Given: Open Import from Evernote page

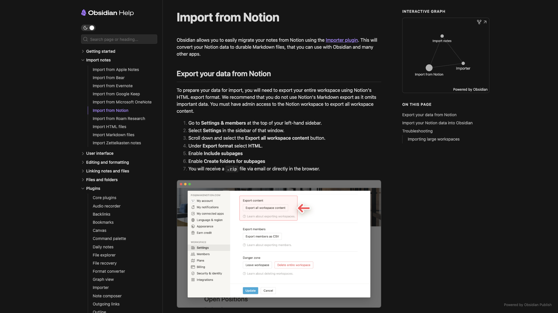Looking at the screenshot, I should tap(112, 86).
